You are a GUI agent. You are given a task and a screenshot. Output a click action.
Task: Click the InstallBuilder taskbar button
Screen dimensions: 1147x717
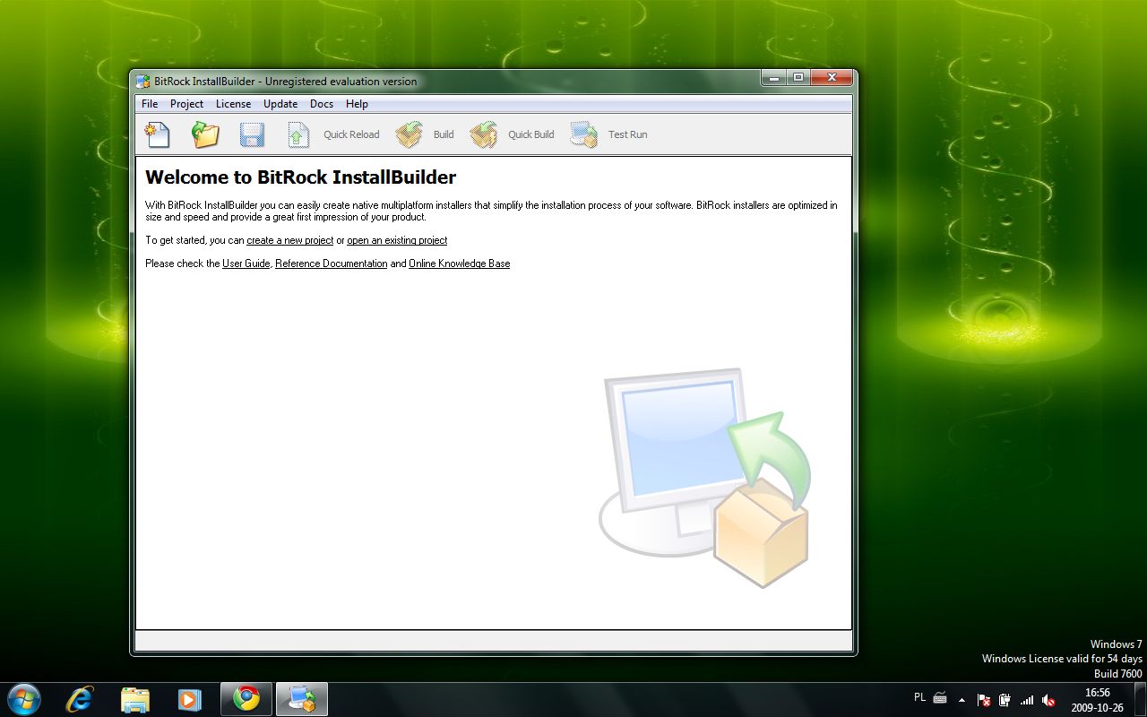coord(302,699)
